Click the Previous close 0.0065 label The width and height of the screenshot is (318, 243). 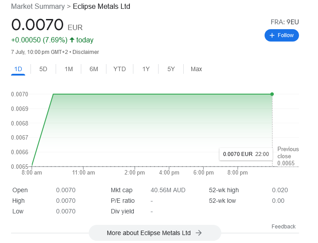tap(288, 156)
